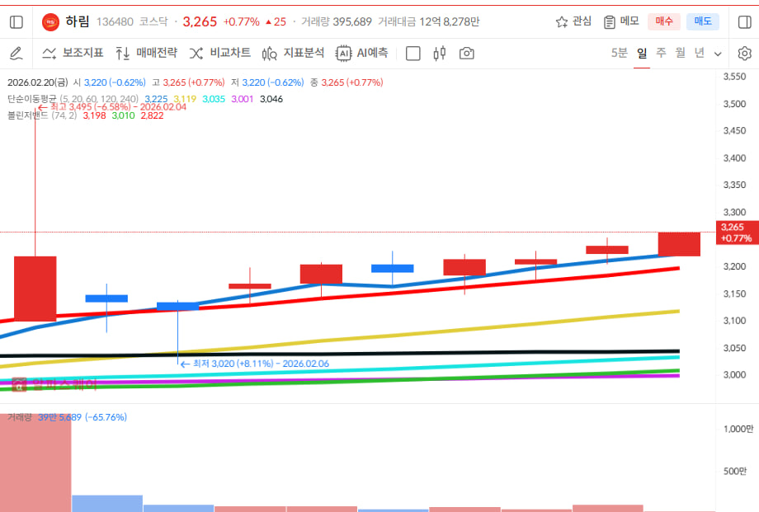Open 매매전략 trading strategy tool
This screenshot has width=759, height=512.
[146, 54]
